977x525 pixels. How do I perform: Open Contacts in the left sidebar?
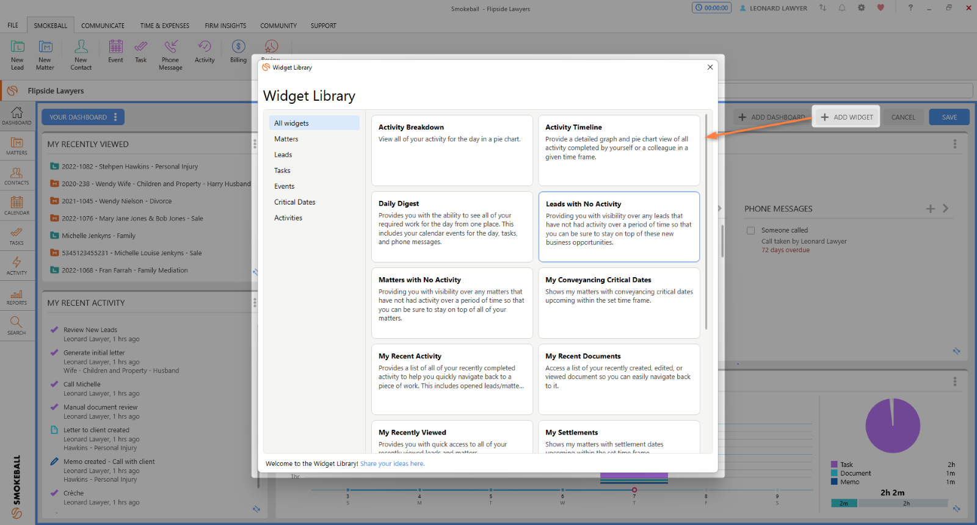[x=16, y=176]
